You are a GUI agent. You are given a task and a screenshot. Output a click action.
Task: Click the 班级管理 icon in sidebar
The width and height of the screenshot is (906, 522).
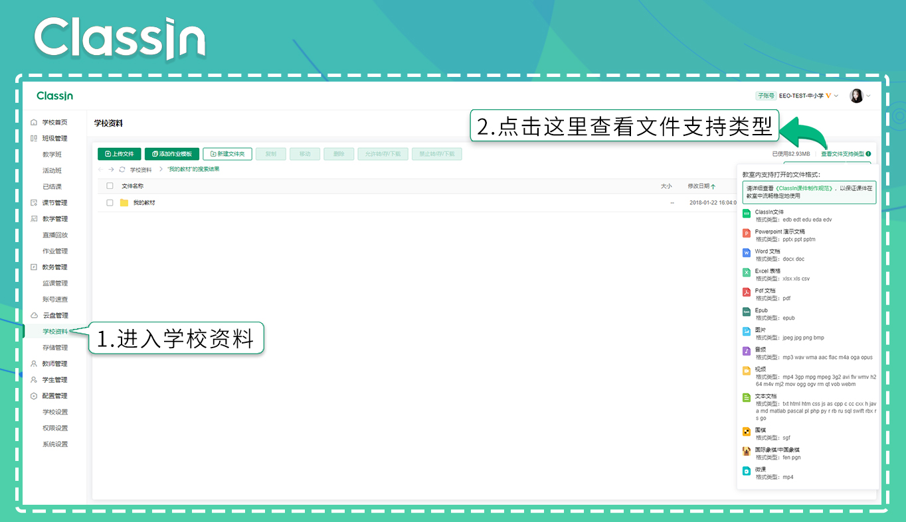(x=34, y=139)
